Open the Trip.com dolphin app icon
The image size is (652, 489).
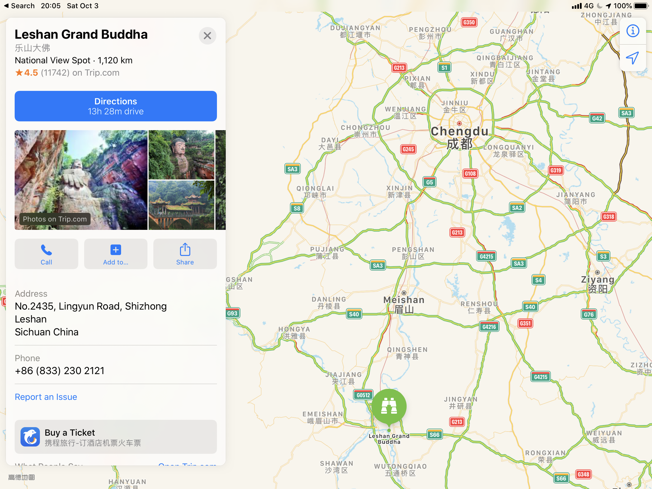click(x=30, y=437)
